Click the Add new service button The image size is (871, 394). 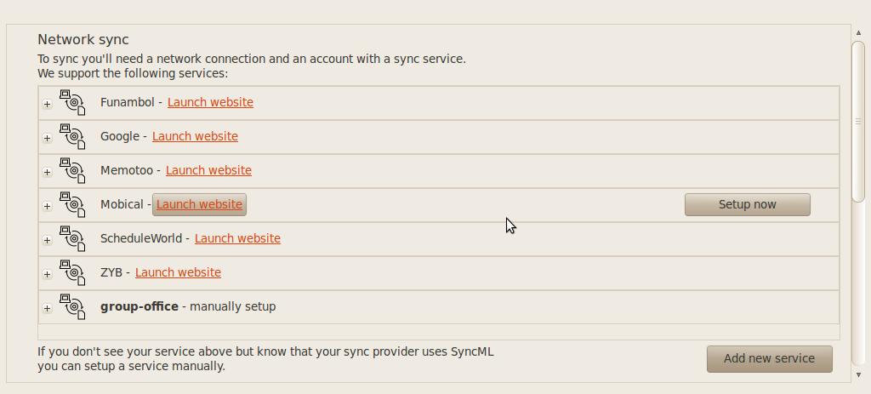769,358
